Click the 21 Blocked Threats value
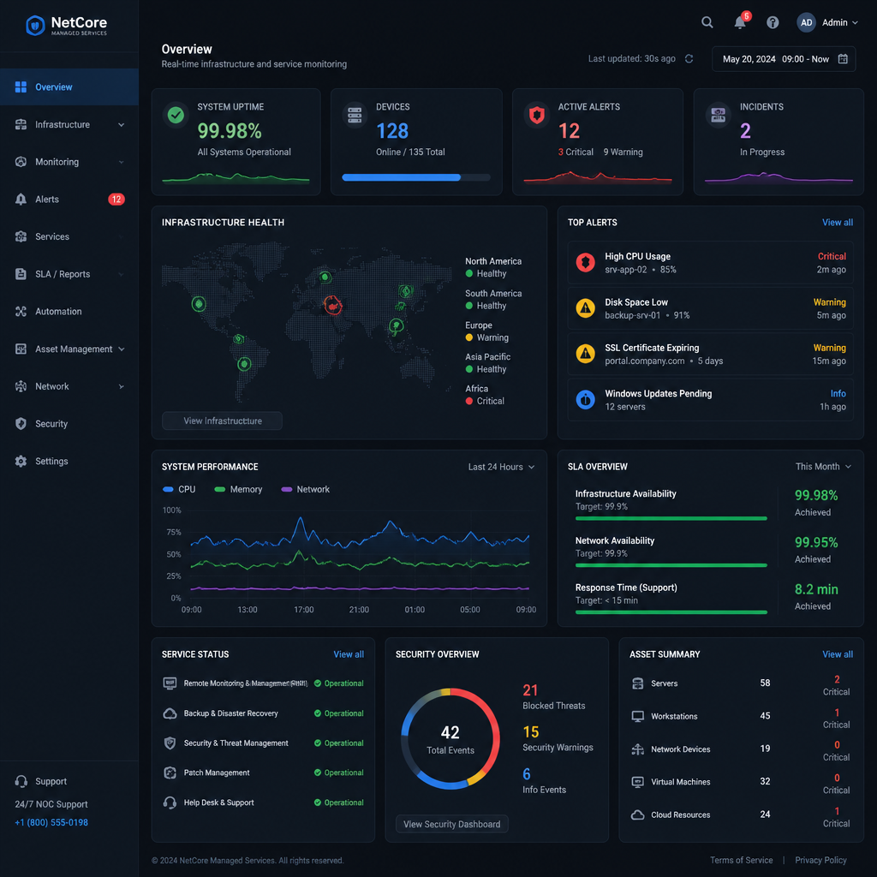Viewport: 877px width, 877px height. point(530,690)
